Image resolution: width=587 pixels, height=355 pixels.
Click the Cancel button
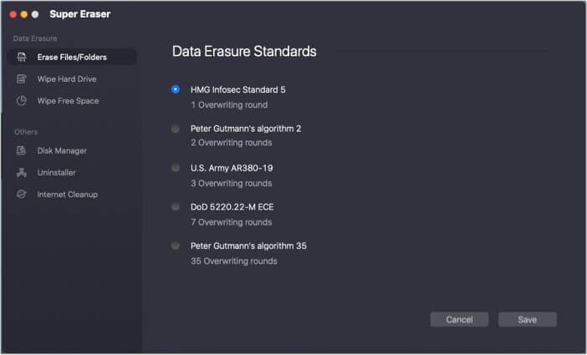click(x=459, y=319)
